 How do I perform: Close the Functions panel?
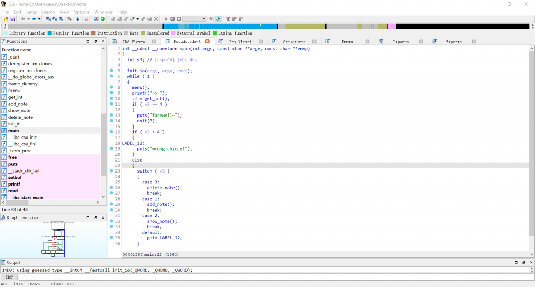pos(103,41)
